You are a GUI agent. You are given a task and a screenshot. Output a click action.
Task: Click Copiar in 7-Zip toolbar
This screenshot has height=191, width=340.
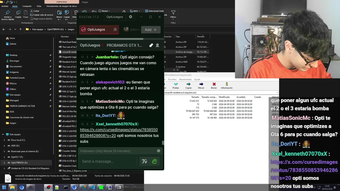coord(188,85)
